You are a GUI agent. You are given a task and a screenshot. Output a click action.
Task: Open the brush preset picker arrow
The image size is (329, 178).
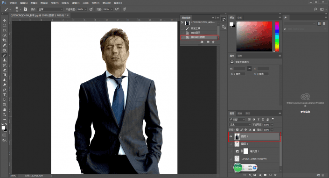(x=21, y=9)
